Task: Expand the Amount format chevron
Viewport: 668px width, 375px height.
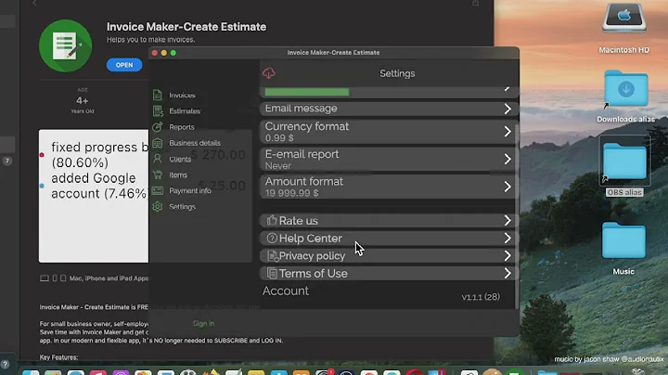Action: [x=507, y=187]
